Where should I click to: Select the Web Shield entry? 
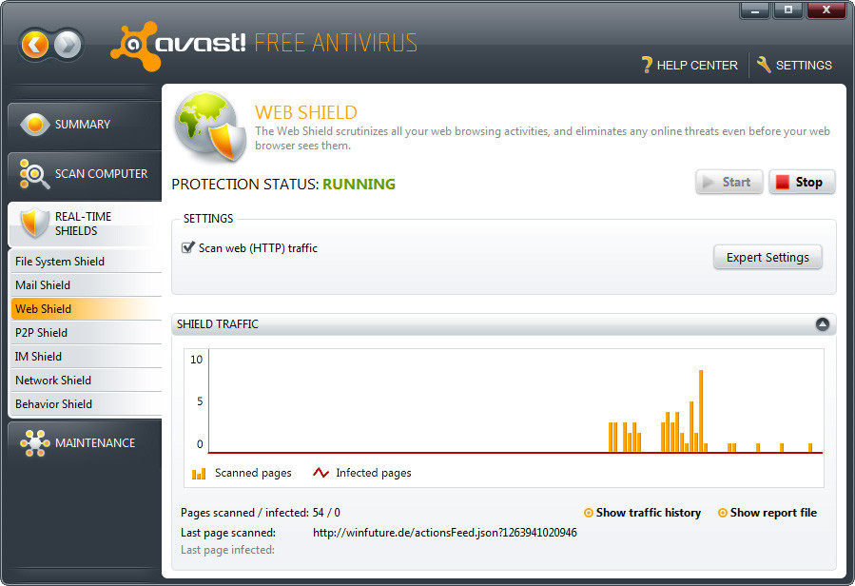pos(87,309)
